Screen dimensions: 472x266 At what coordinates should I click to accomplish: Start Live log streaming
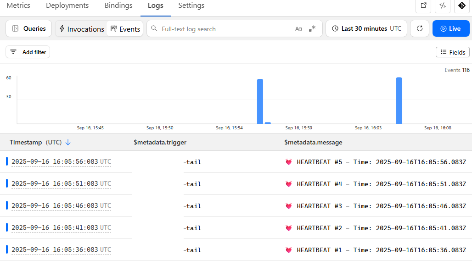[451, 28]
